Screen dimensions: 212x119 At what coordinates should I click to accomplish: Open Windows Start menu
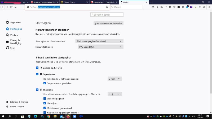pyautogui.click(x=3, y=116)
